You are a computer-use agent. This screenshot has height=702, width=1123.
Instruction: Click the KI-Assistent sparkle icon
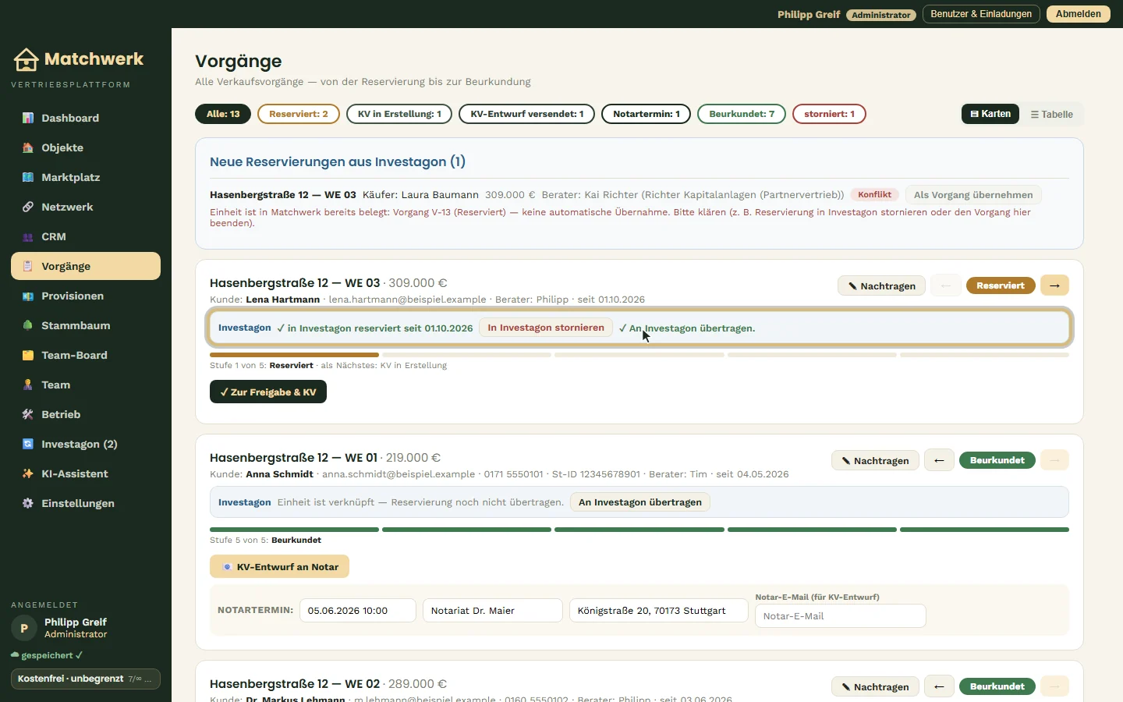click(28, 473)
